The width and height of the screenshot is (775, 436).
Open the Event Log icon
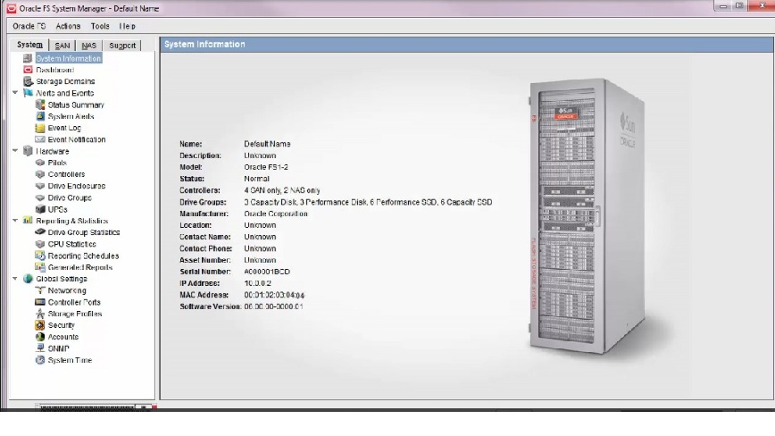(39, 128)
